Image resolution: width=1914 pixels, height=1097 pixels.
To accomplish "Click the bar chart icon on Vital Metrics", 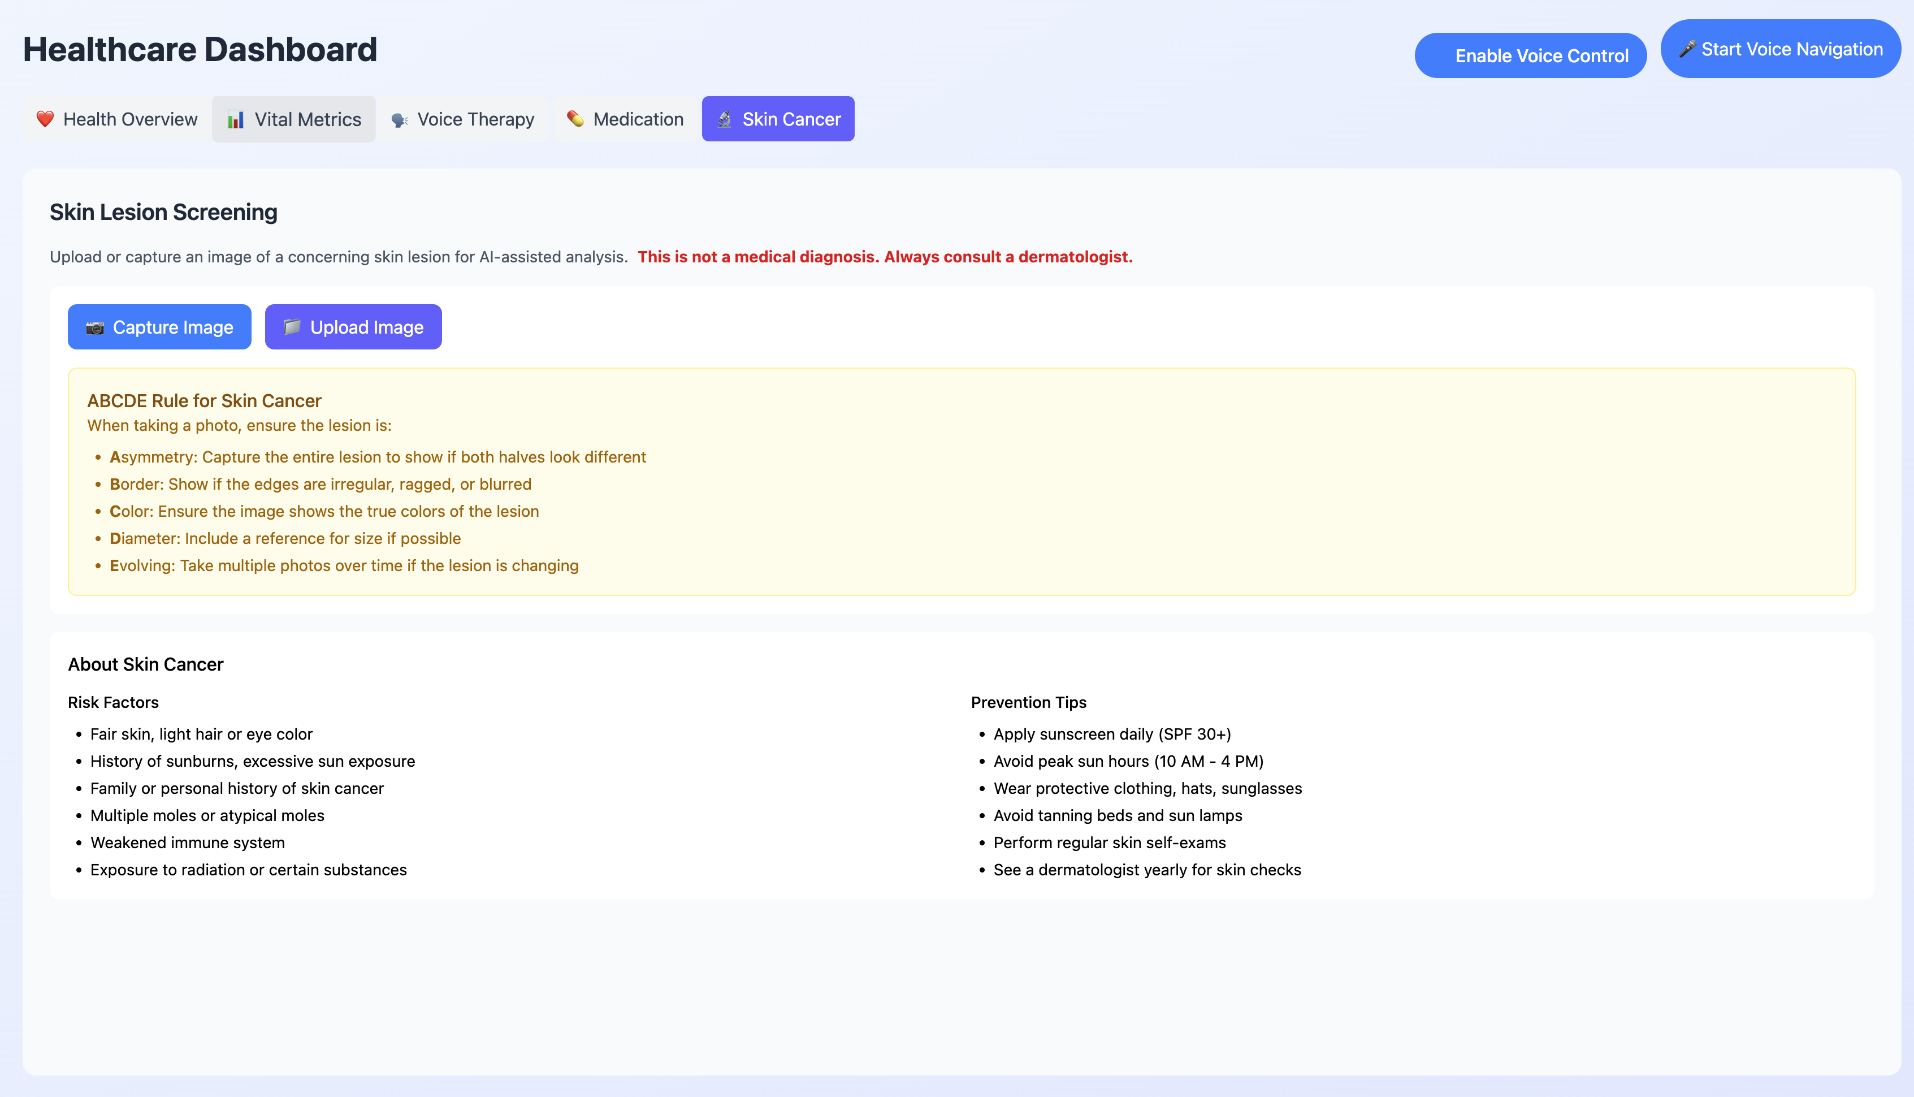I will 236,120.
